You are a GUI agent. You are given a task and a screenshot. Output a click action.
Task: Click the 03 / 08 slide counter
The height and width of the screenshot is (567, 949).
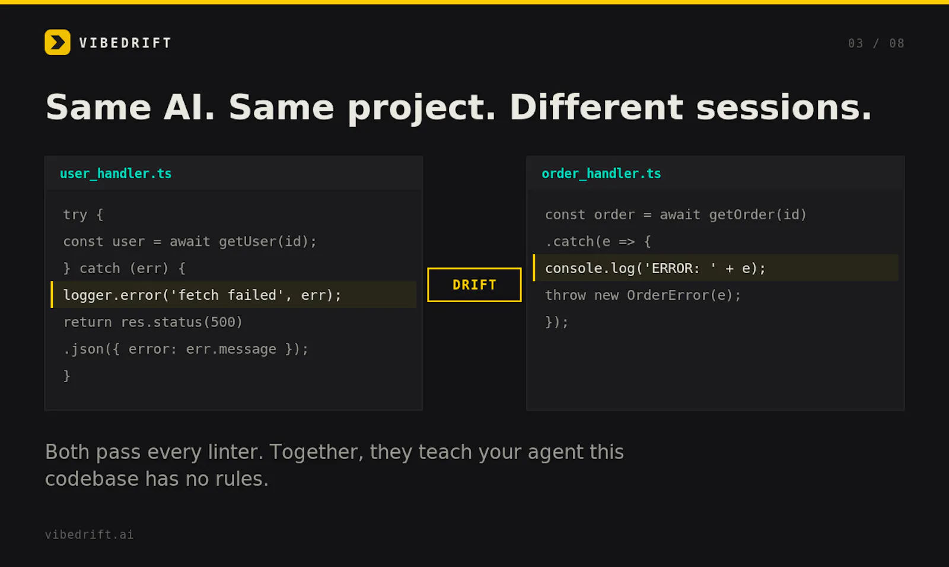(876, 43)
